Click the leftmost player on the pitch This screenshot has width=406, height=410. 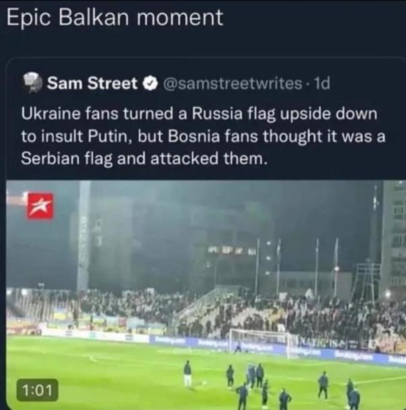click(x=188, y=372)
